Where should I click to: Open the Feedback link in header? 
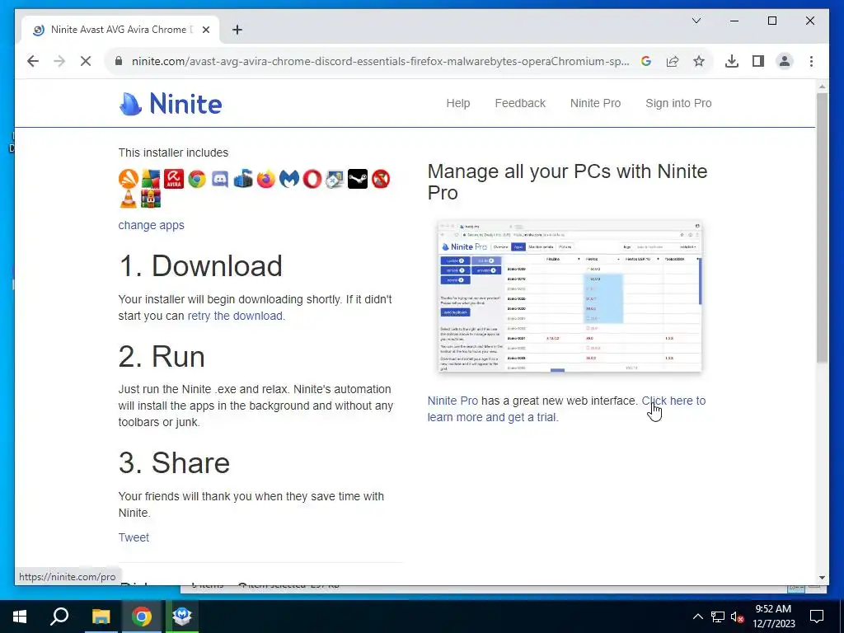click(x=520, y=103)
